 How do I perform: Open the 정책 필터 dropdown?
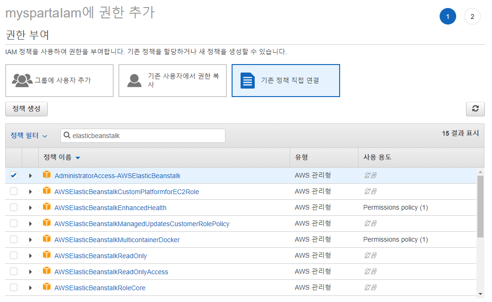(x=29, y=136)
